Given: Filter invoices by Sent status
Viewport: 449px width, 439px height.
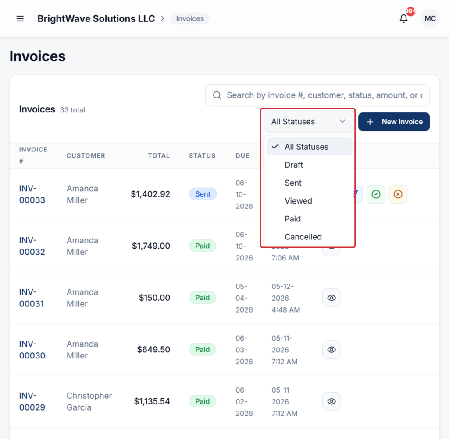Looking at the screenshot, I should pos(309,183).
